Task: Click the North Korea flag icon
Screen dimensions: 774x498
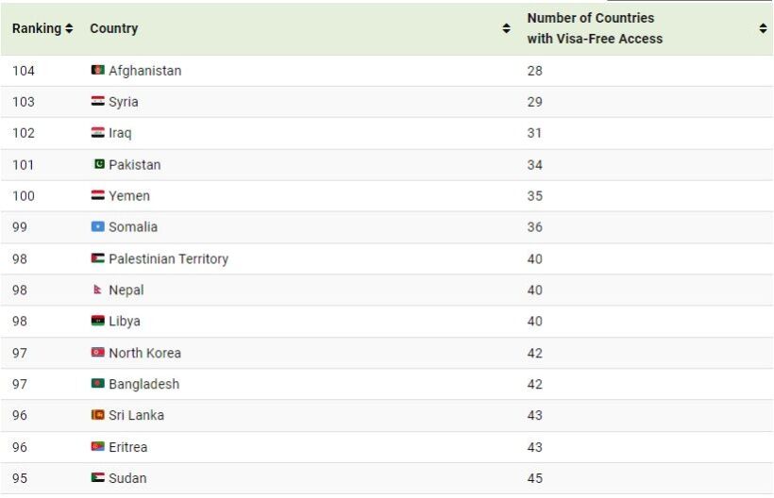Action: point(97,353)
